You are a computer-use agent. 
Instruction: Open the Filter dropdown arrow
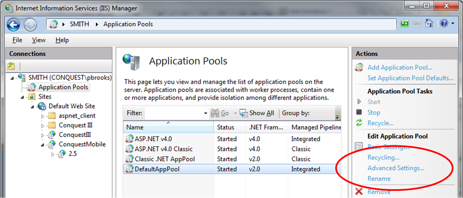(x=206, y=113)
